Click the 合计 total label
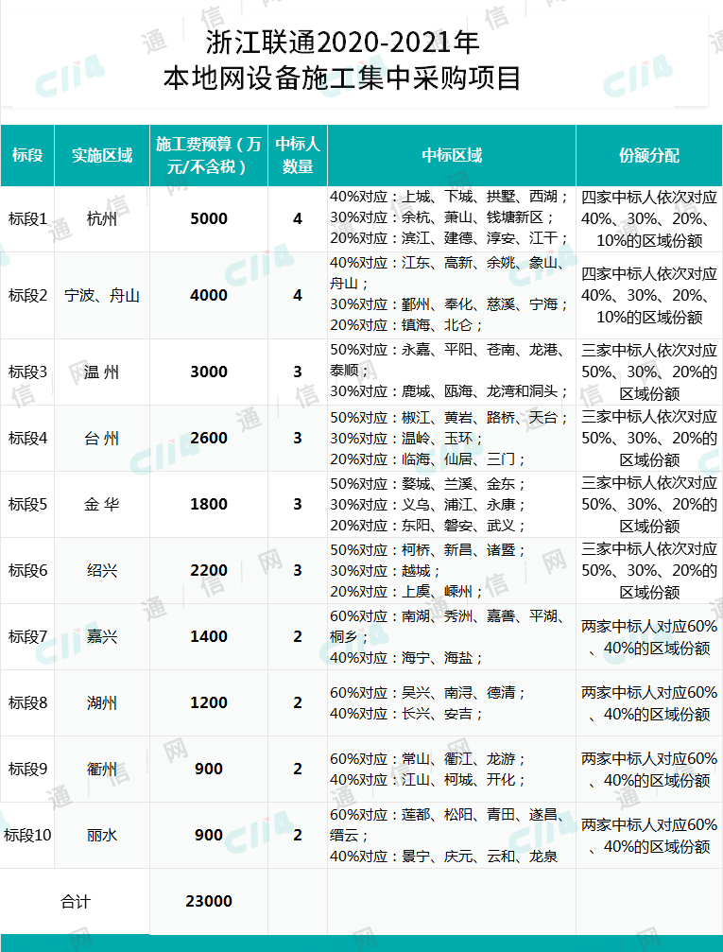This screenshot has width=723, height=952. (x=76, y=901)
